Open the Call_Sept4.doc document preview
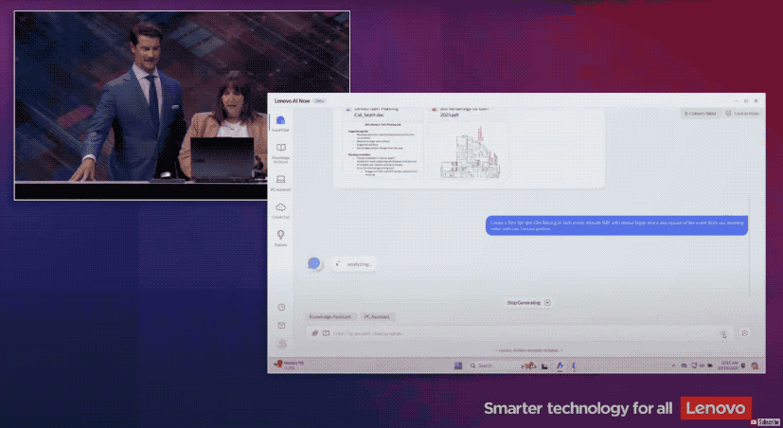The image size is (783, 428). [x=384, y=150]
